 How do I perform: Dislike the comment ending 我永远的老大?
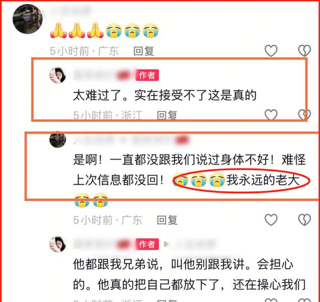304,220
